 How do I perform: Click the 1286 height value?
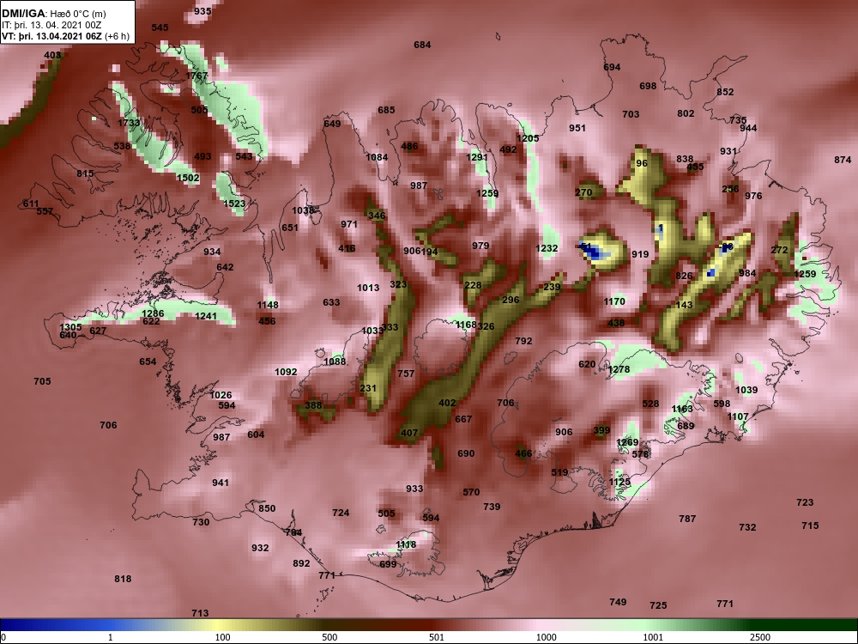[153, 313]
